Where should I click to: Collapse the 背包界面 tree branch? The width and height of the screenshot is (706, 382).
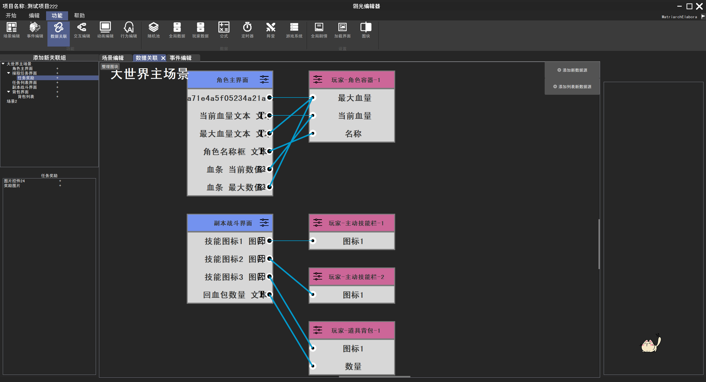[x=8, y=92]
